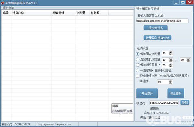The height and width of the screenshot is (127, 194).
Task: Select 增加浏览量截止 radio option
Action: (138, 65)
